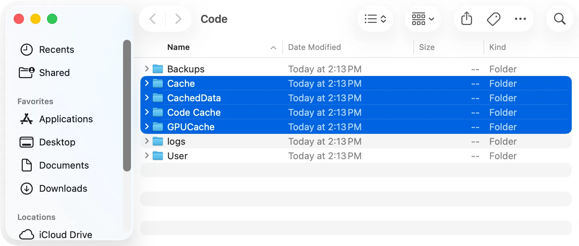Click the Shared folder icon in sidebar
The width and height of the screenshot is (579, 246).
[27, 72]
